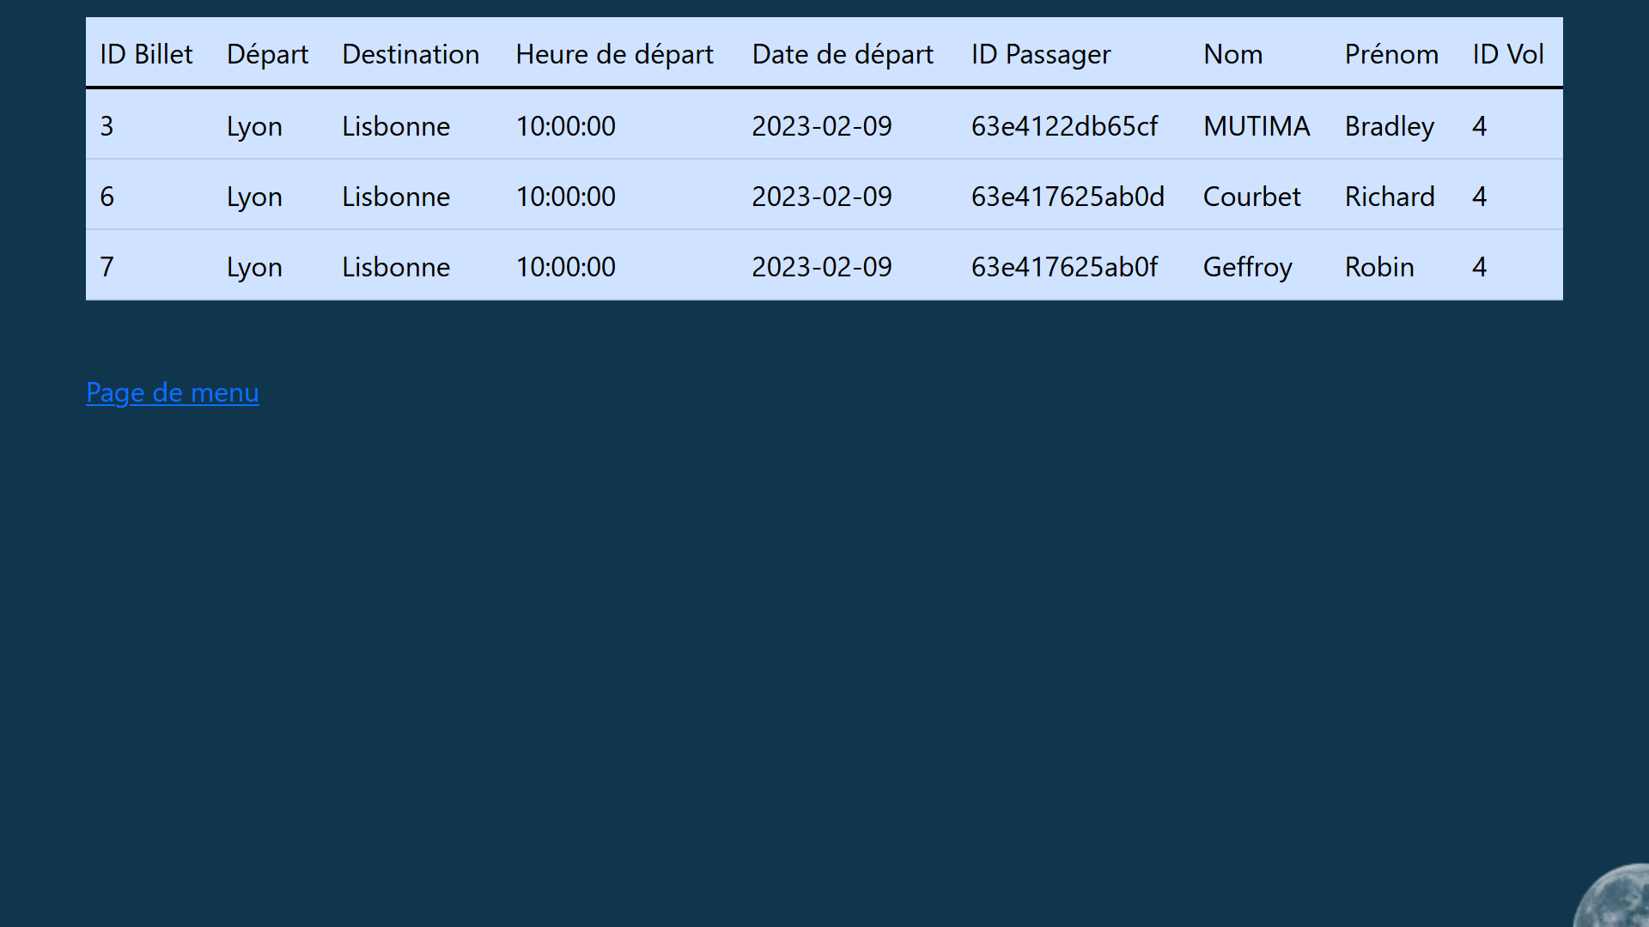Screen dimensions: 1649x927
Task: Select the Destination column header
Action: [411, 54]
